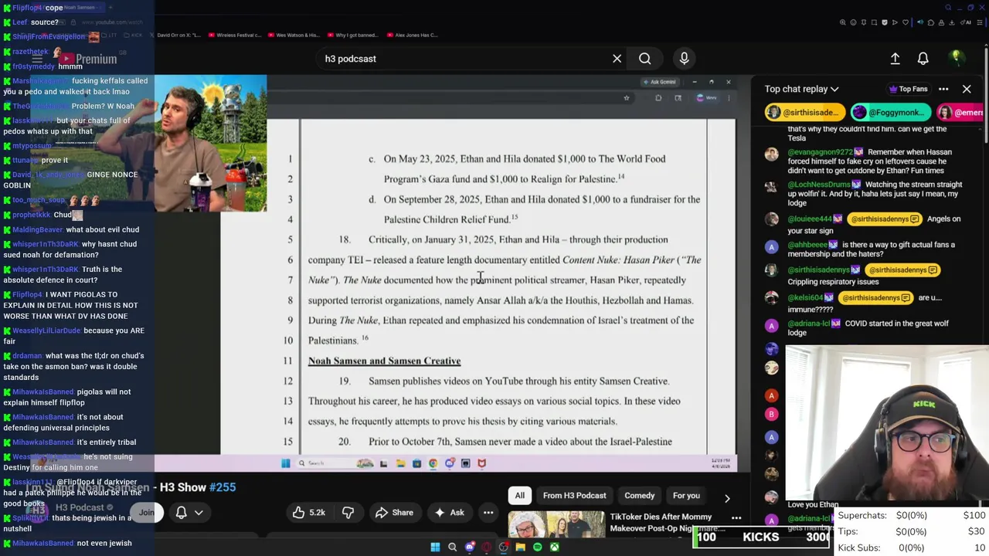Expand Top chat replay dropdown
The image size is (989, 556).
tap(801, 89)
